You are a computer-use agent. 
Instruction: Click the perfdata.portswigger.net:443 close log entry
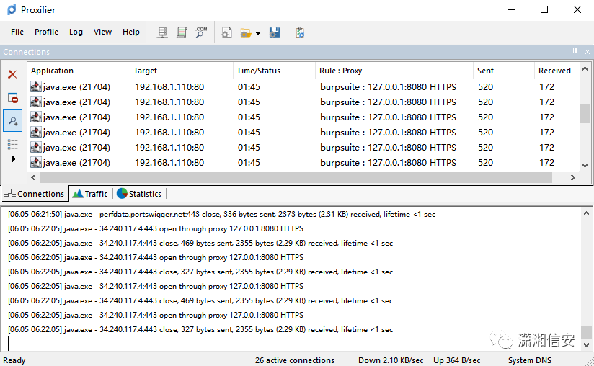221,214
